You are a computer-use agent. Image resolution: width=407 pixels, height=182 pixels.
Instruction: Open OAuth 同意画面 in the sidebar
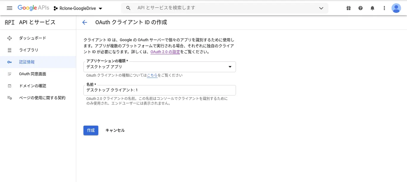pos(38,74)
